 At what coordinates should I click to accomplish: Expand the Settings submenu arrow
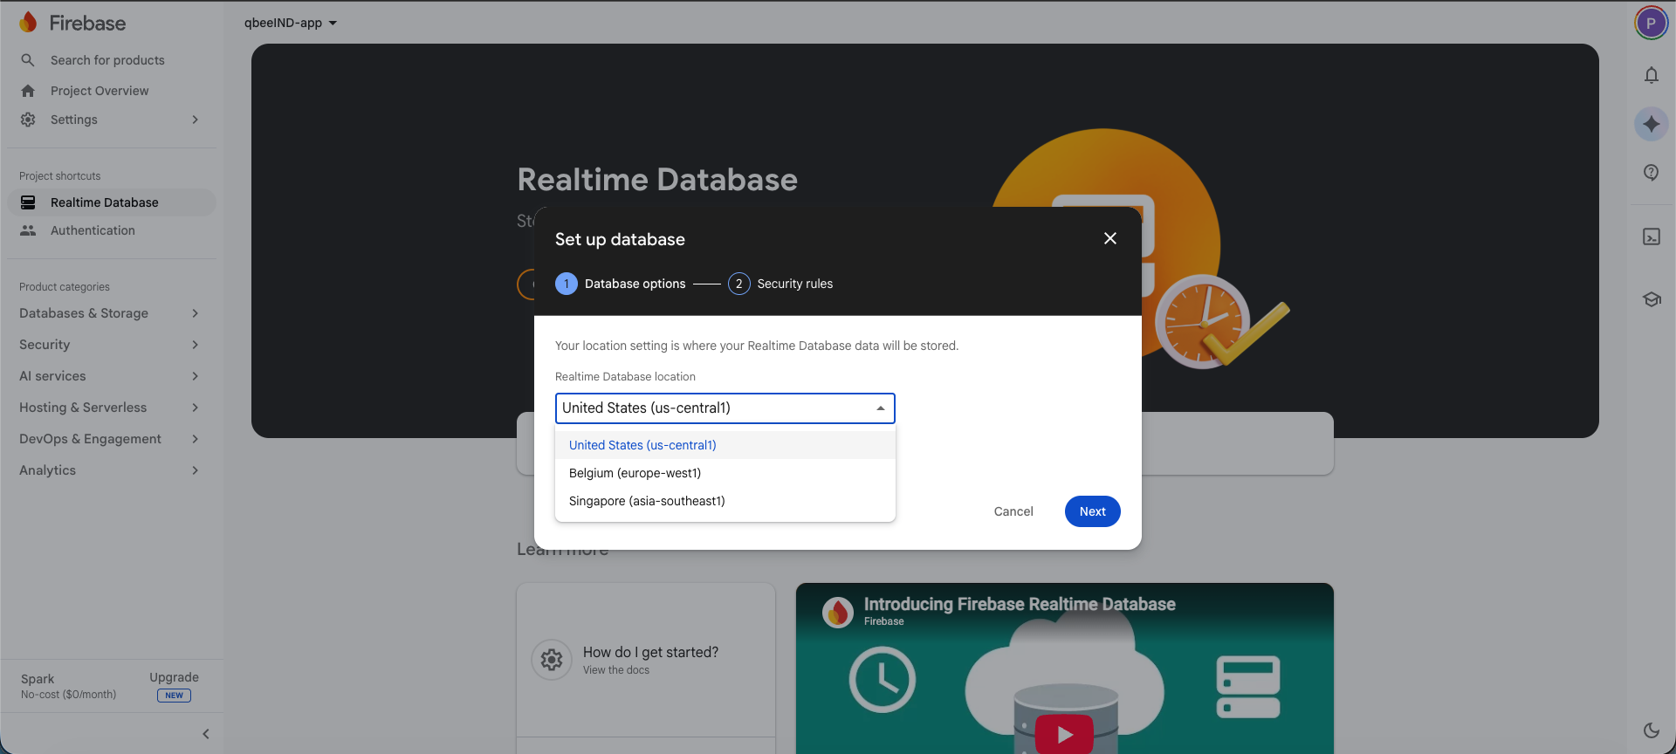coord(195,120)
